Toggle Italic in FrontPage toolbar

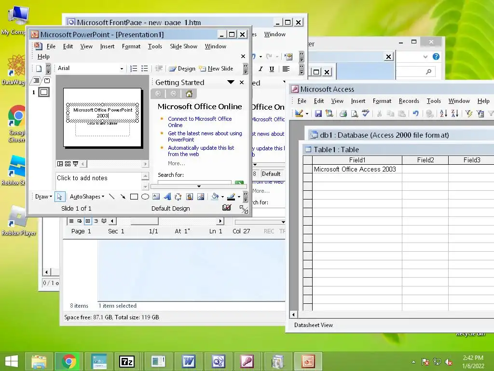click(x=261, y=69)
